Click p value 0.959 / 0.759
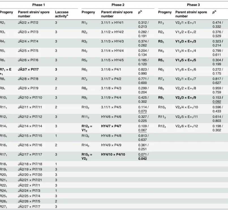 (218, 90)
